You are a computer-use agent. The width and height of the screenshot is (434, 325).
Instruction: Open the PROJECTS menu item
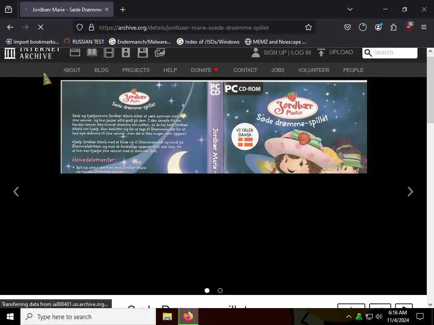(x=136, y=70)
